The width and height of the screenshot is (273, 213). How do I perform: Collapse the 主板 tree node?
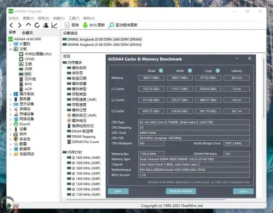[x=10, y=49]
